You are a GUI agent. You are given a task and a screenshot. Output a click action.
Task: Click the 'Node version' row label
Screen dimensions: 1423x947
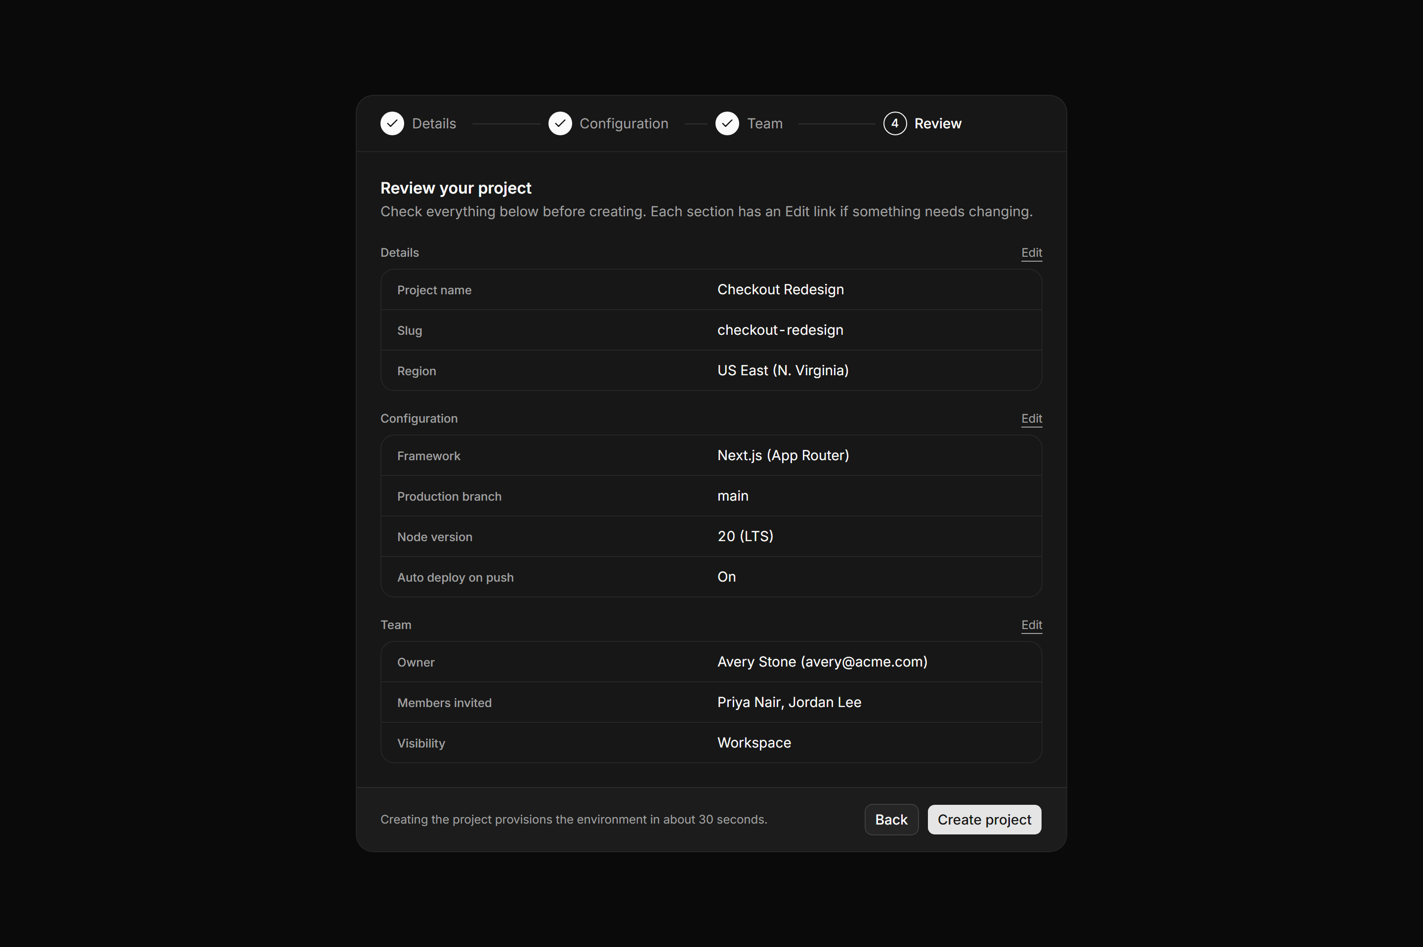[x=434, y=538]
